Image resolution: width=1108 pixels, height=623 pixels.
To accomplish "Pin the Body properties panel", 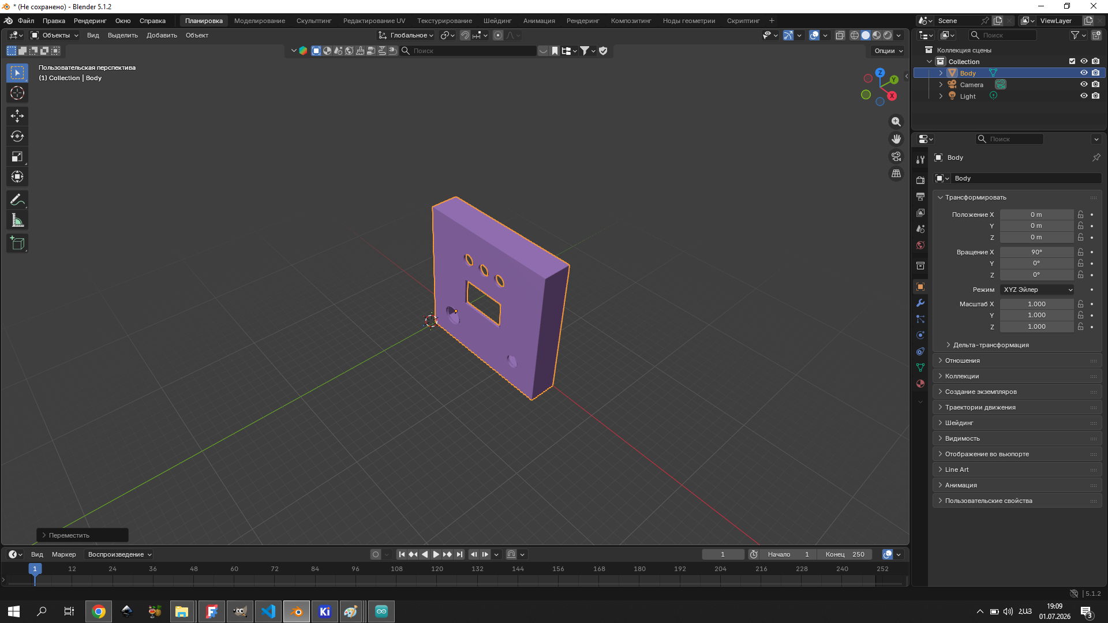I will coord(1096,157).
